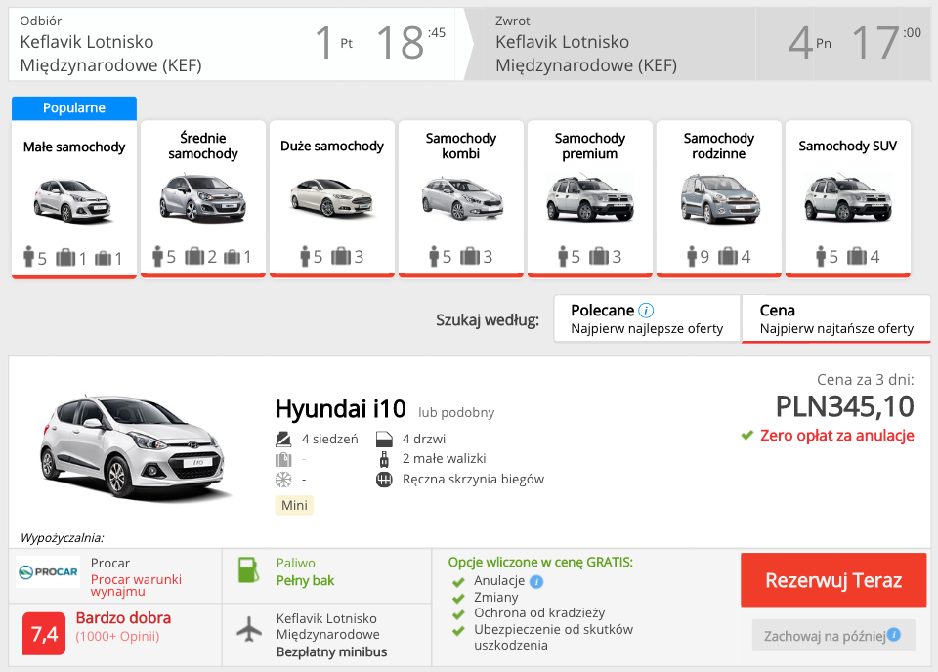Click Zachowaj na później button
Screen dimensions: 938x672
pos(833,635)
